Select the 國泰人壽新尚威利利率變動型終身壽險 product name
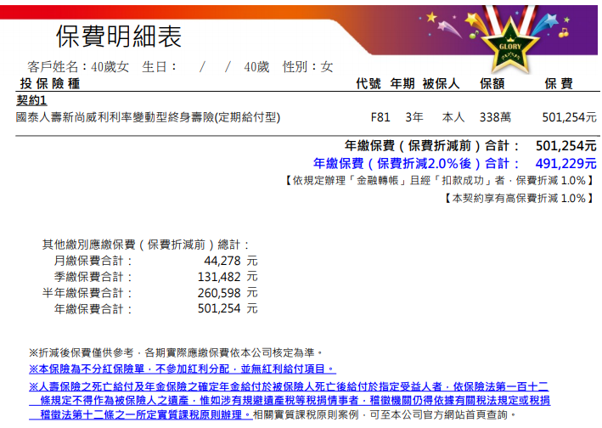Viewport: 602px width, 428px height. [x=148, y=117]
